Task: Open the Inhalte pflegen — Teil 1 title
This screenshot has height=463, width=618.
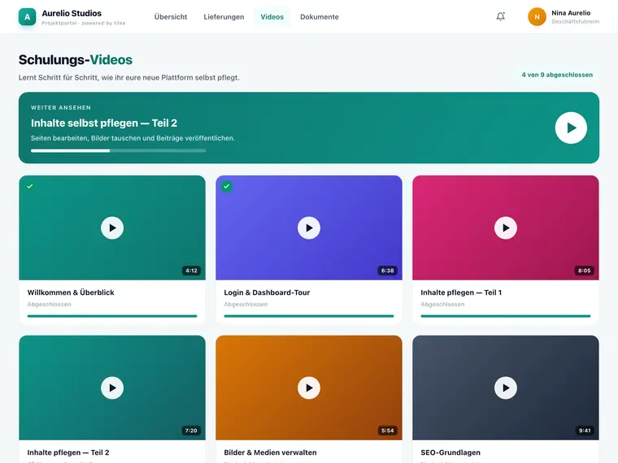Action: pyautogui.click(x=461, y=292)
